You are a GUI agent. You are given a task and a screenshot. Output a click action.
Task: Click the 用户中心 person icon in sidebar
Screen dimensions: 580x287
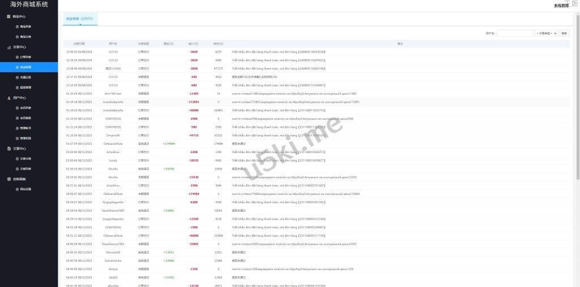[8, 98]
